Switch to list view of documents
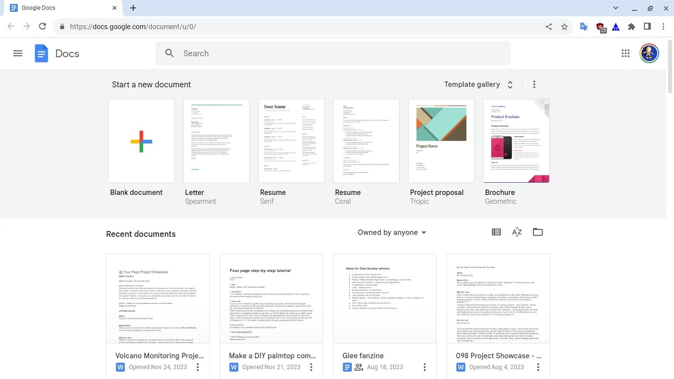674x379 pixels. click(496, 232)
